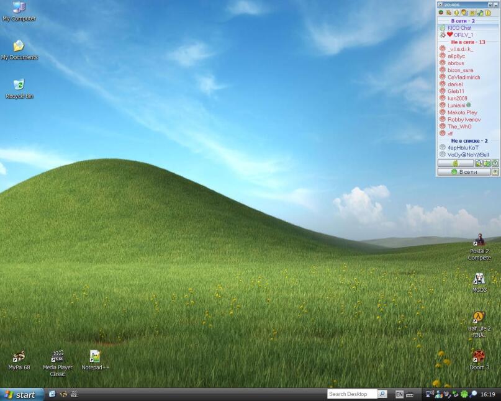Click the second messenger toolbar icon with chat bubbles
The height and width of the screenshot is (401, 501).
coord(449,12)
